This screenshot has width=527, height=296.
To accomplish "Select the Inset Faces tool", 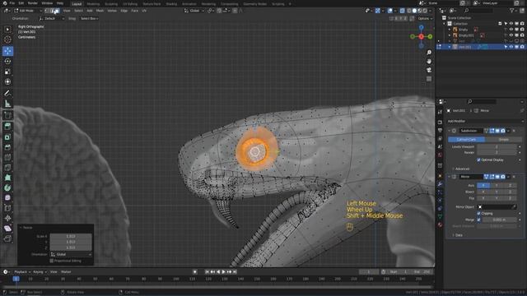I will 7,137.
